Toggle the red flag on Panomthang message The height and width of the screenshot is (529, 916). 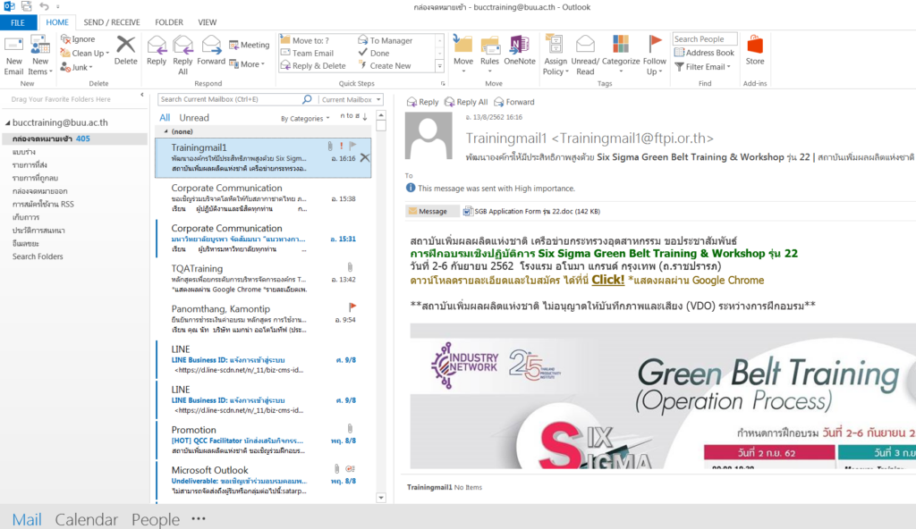pos(352,306)
